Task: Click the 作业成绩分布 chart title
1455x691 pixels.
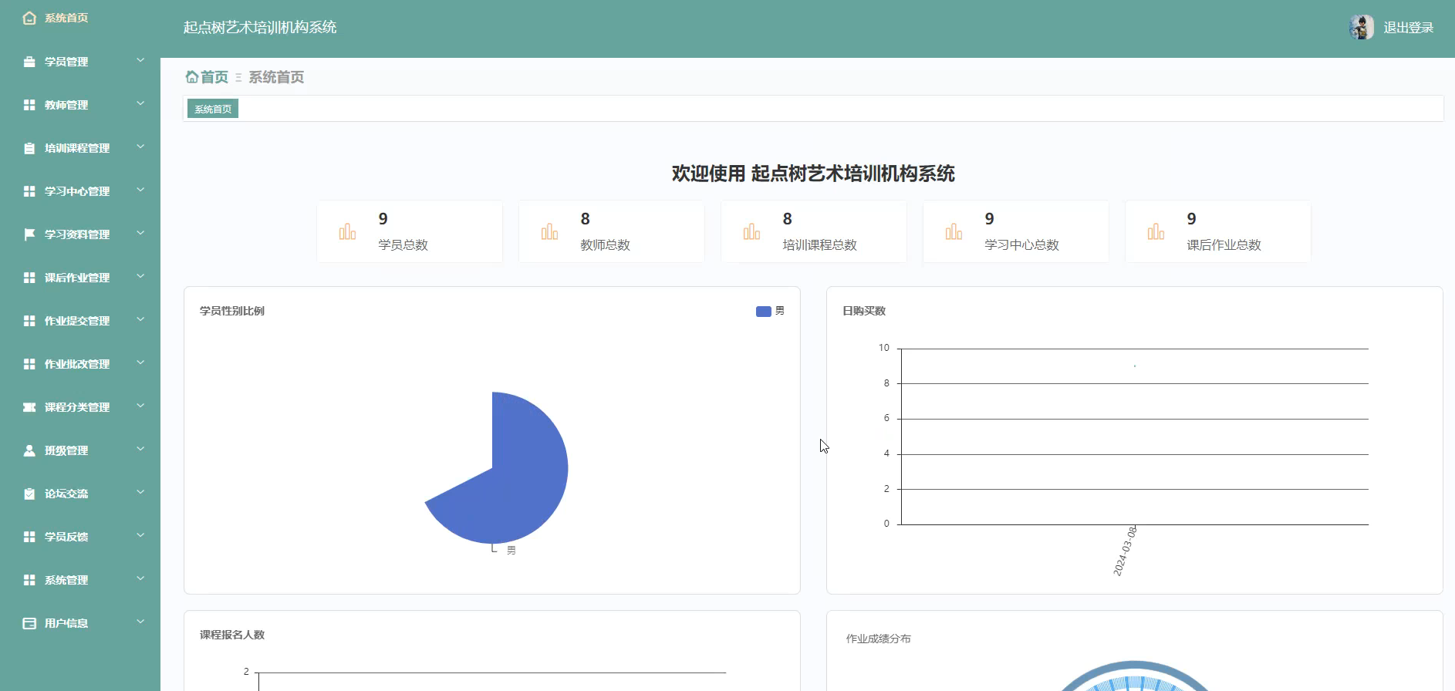Action: (879, 639)
